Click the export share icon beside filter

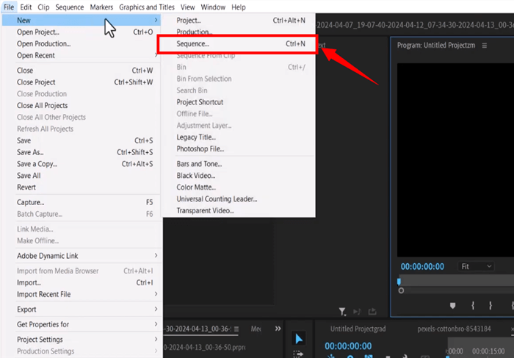click(x=372, y=312)
